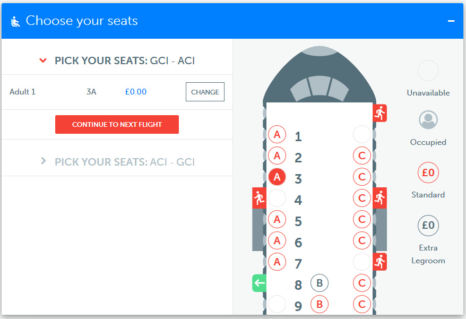Click the green left-arrow exit icon

point(259,283)
